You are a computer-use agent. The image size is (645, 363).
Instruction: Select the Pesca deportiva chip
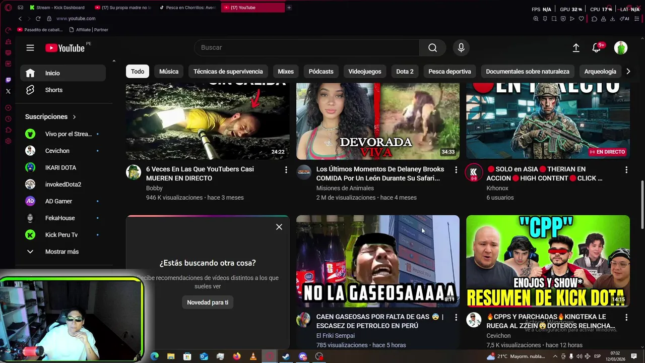click(449, 72)
